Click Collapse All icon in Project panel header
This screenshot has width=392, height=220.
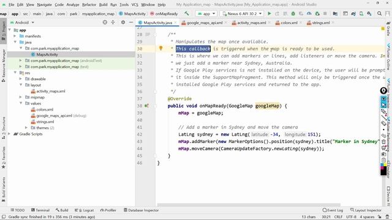113,22
